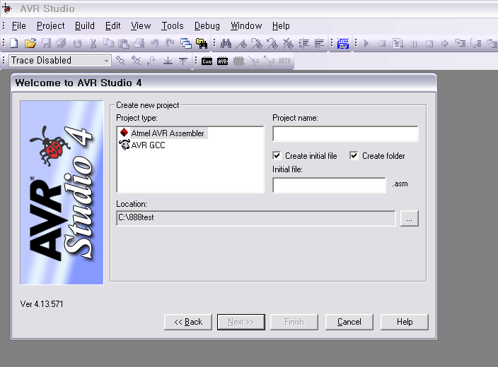
Task: Click the Run to Cursor icon
Action: point(398,44)
